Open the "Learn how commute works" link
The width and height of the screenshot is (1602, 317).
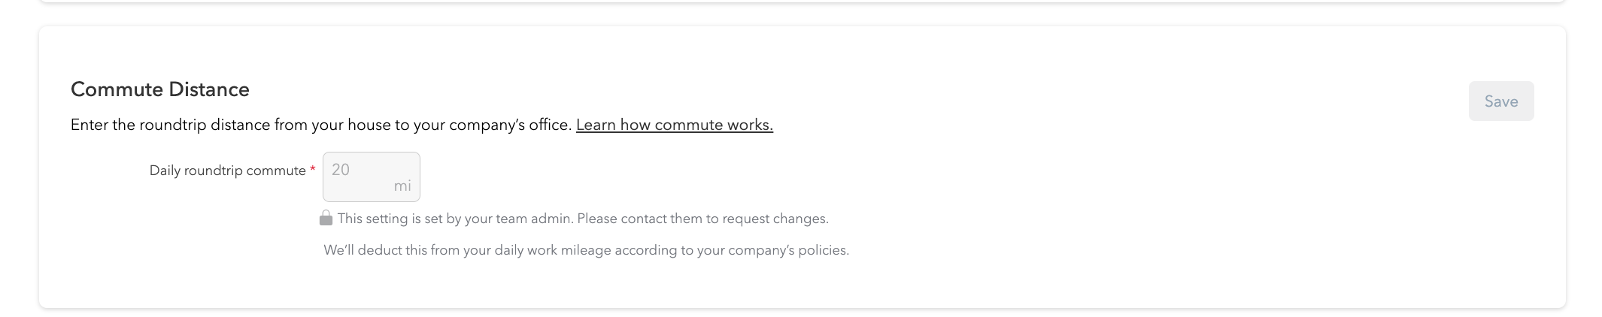click(674, 125)
